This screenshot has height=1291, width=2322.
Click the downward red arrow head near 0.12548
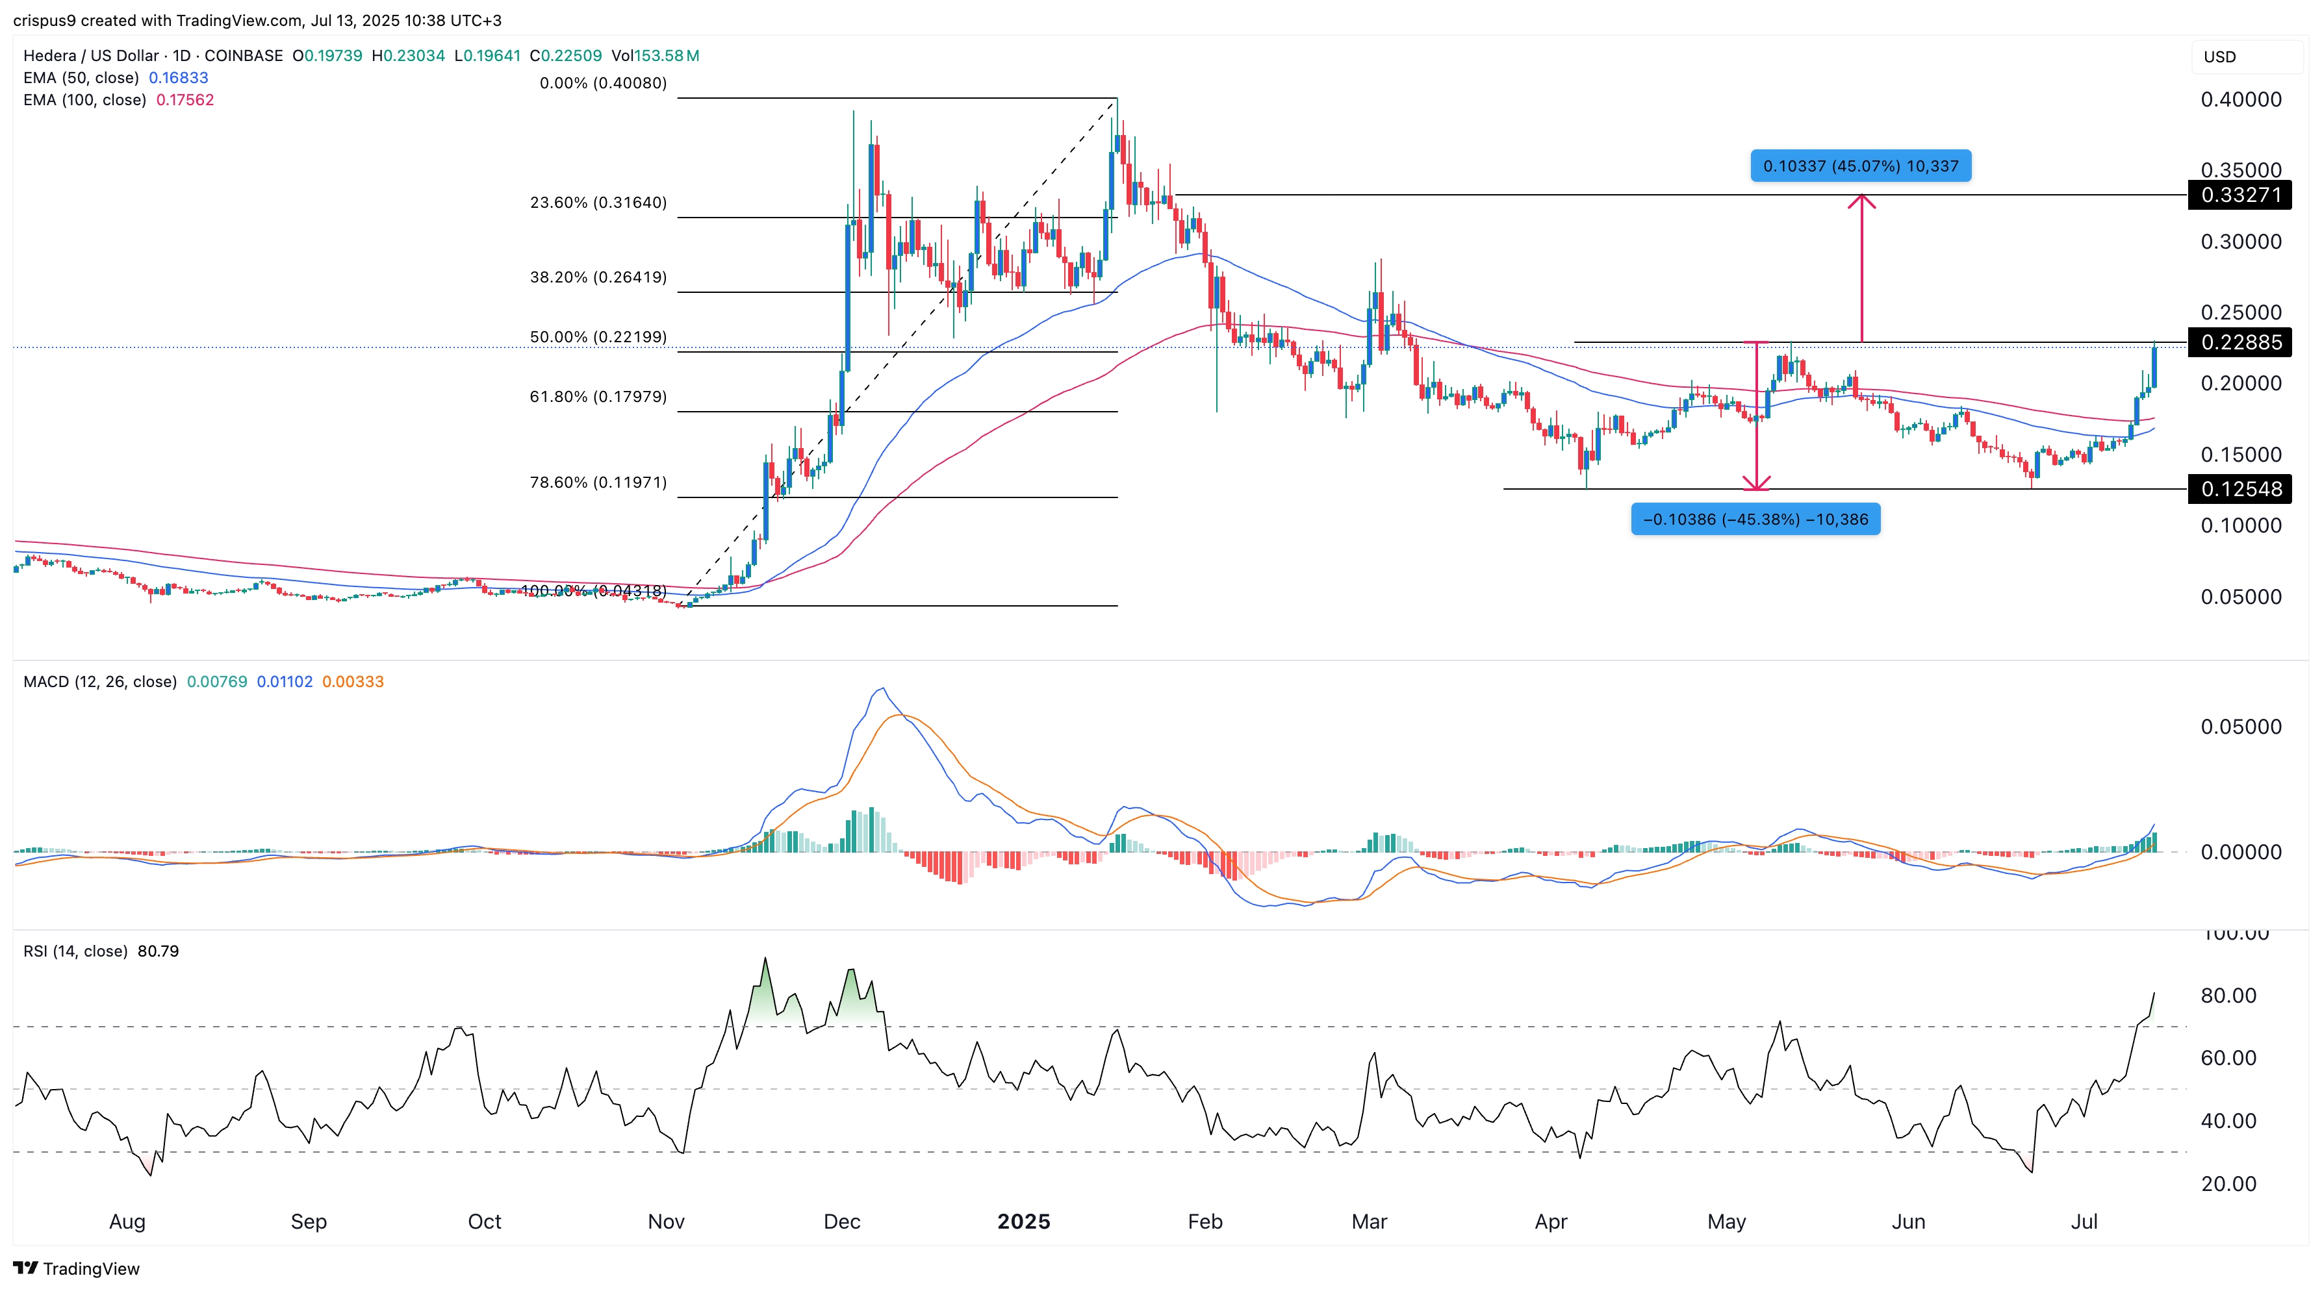1756,484
